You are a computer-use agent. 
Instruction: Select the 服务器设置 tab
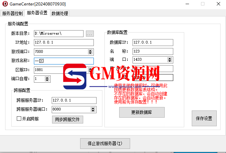37,13
